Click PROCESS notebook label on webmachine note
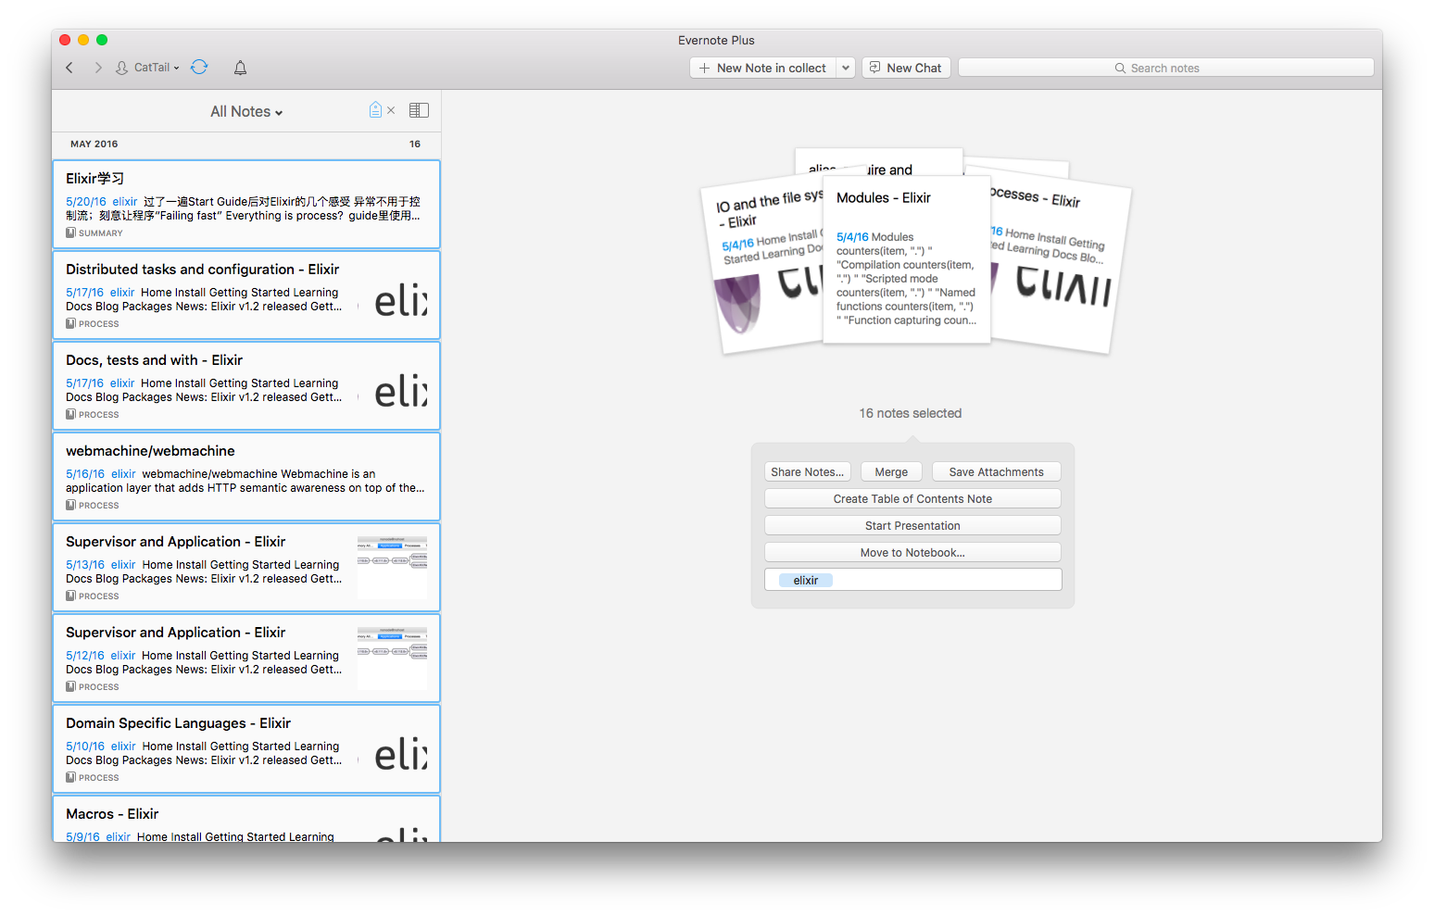This screenshot has height=916, width=1434. pyautogui.click(x=93, y=506)
